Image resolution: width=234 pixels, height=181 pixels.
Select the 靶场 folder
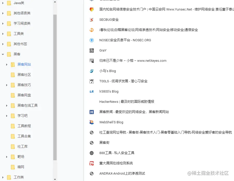tap(21, 157)
